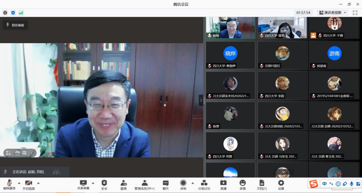Click the 锁定画面 pin button
The image size is (362, 193).
point(15,25)
